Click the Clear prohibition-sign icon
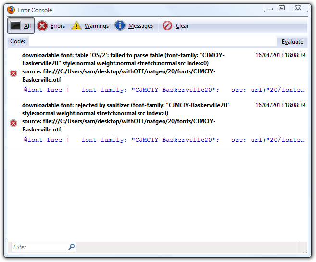316x262 pixels. click(x=167, y=26)
